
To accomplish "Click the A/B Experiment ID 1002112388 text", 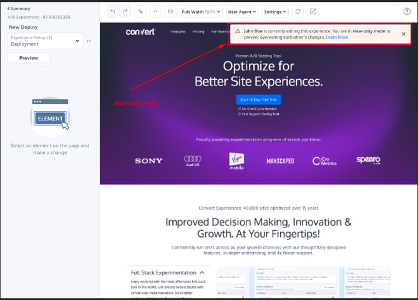I will coord(39,17).
